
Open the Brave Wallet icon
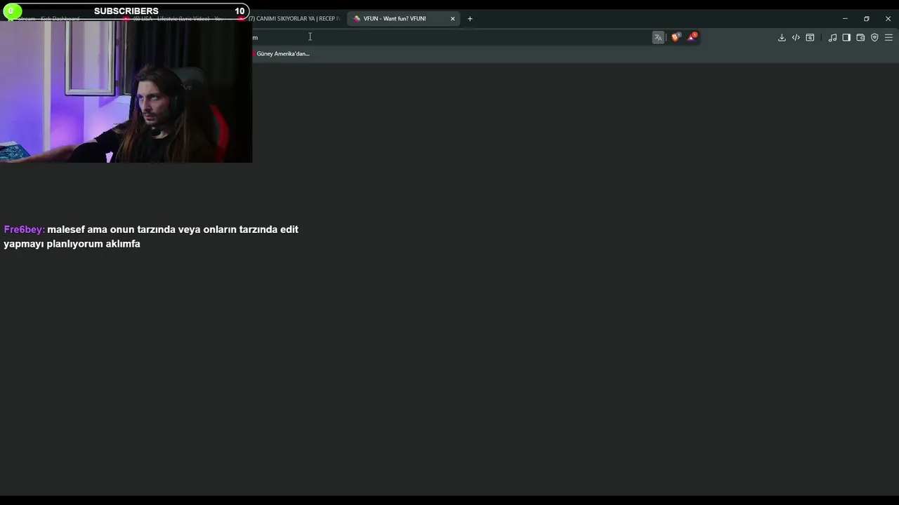point(860,38)
